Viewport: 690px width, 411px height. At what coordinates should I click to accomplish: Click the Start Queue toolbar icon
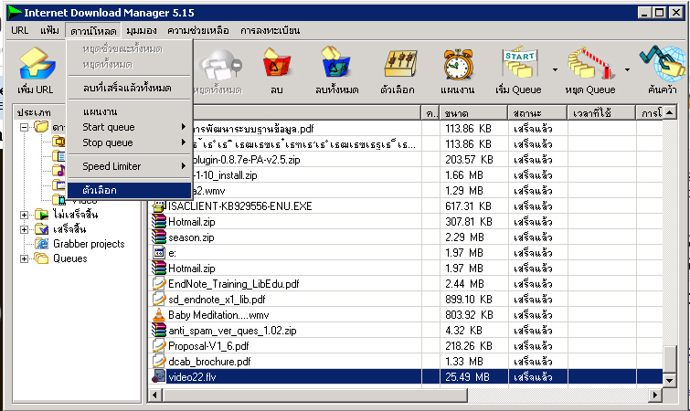(x=520, y=63)
